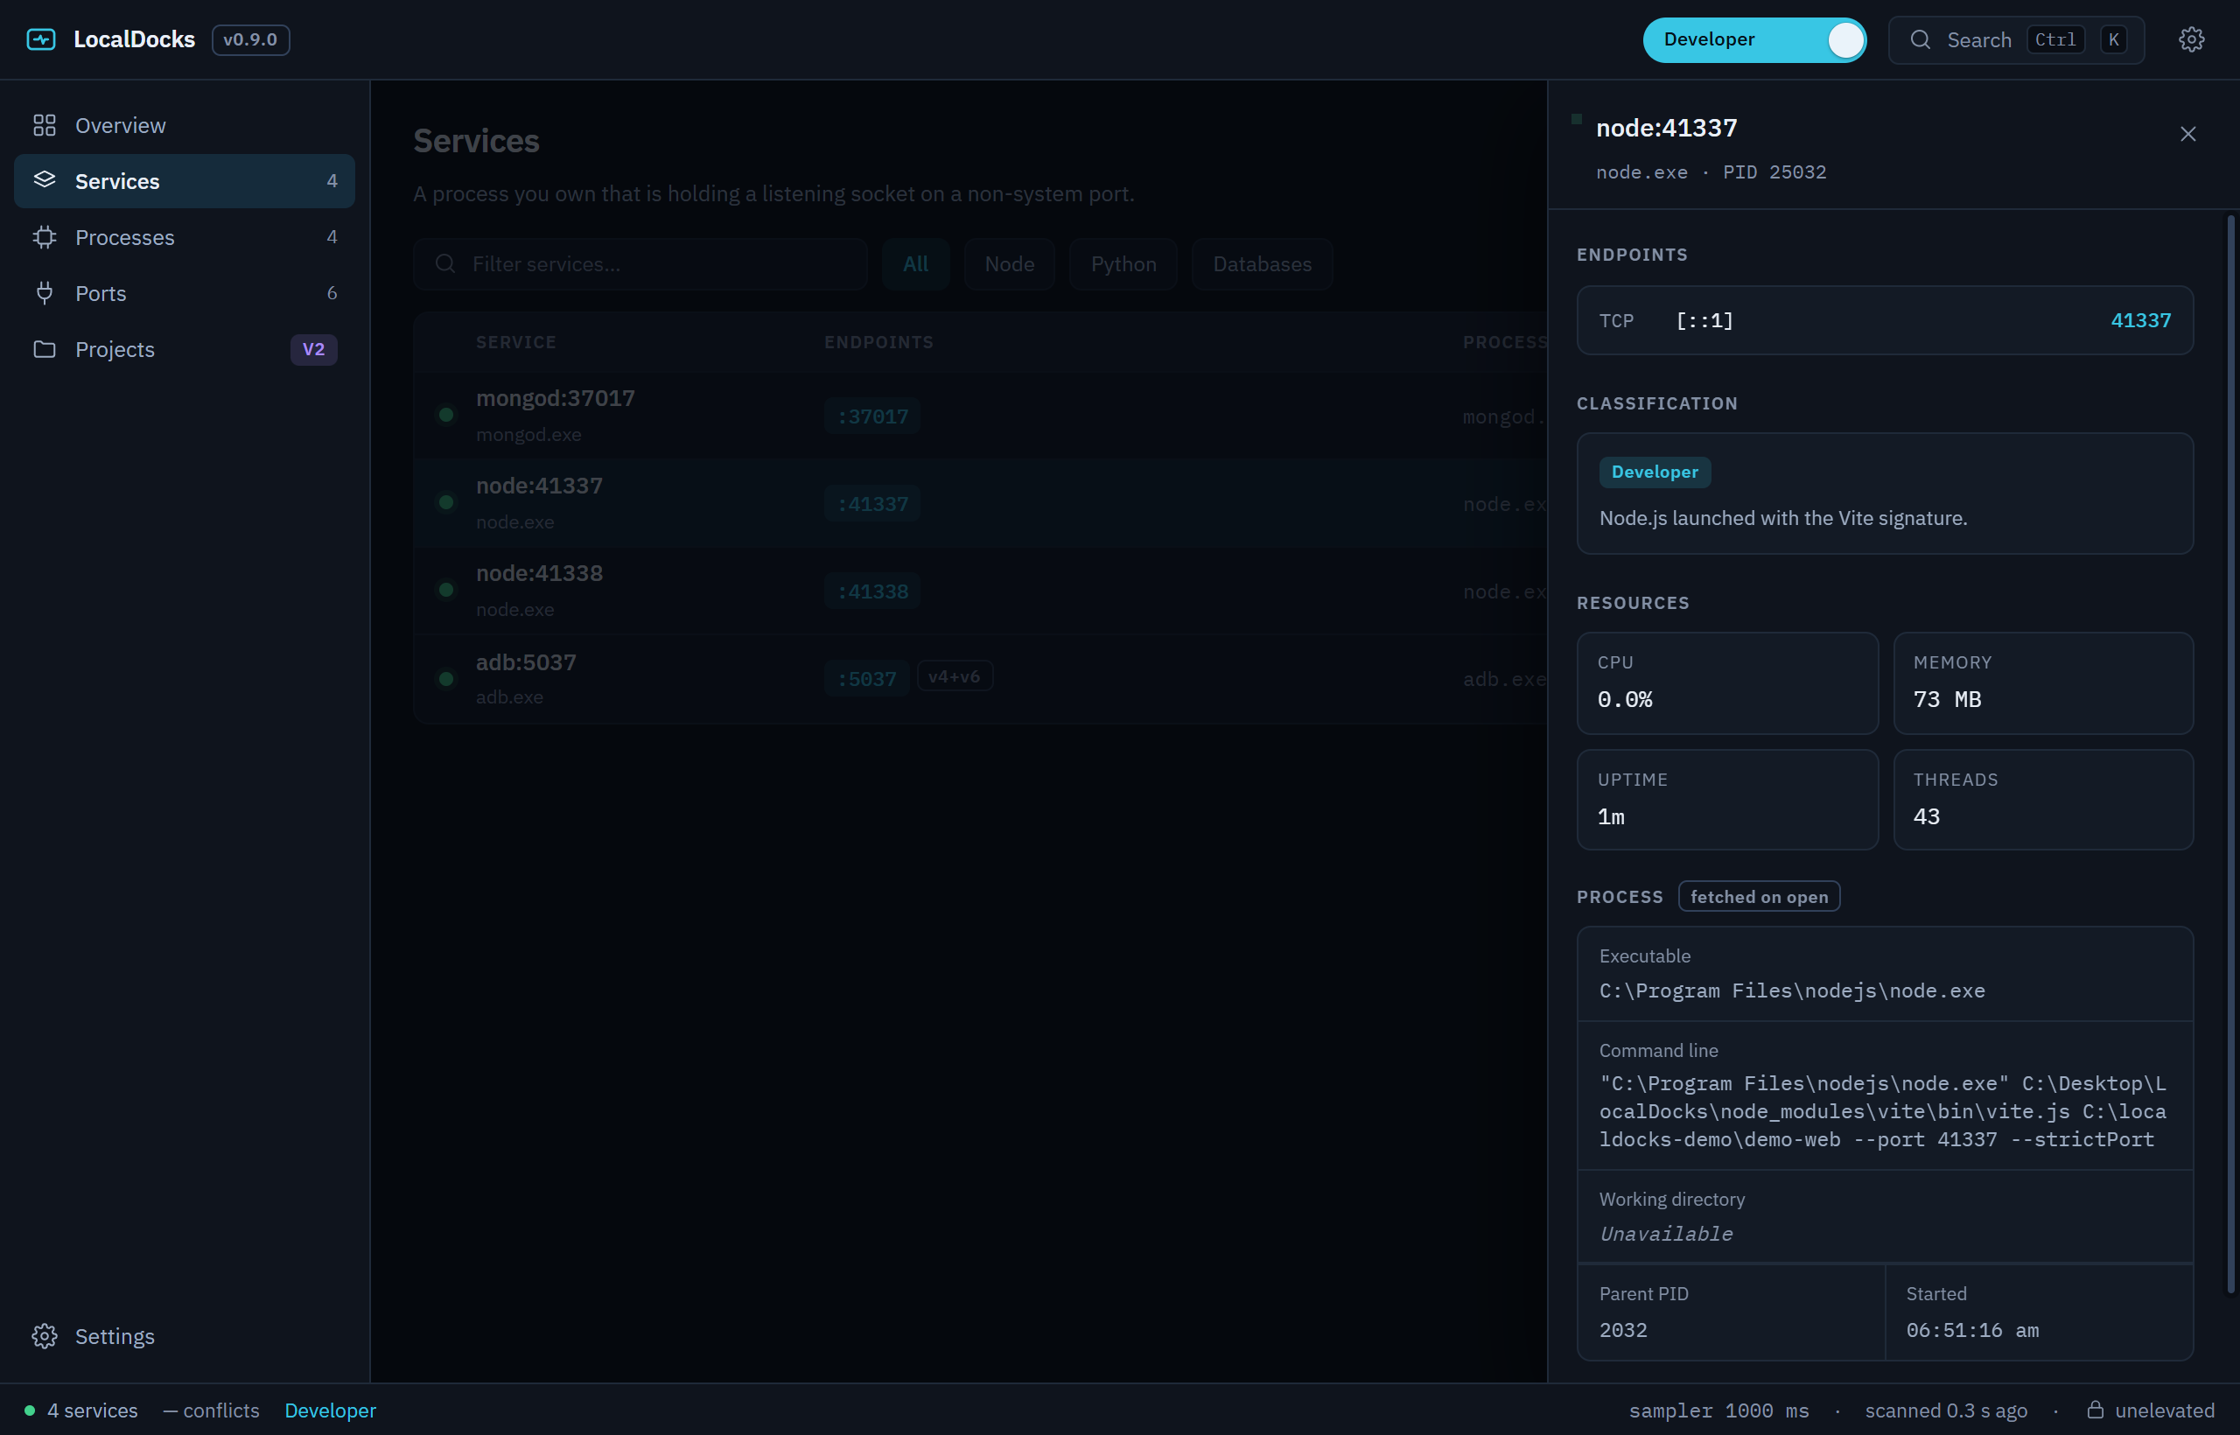This screenshot has height=1435, width=2240.
Task: Click scanned 0.3 s ago status
Action: (x=1945, y=1410)
